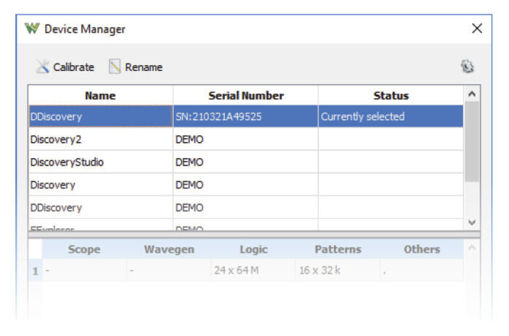Click the Name column header
The height and width of the screenshot is (336, 509).
tap(101, 95)
